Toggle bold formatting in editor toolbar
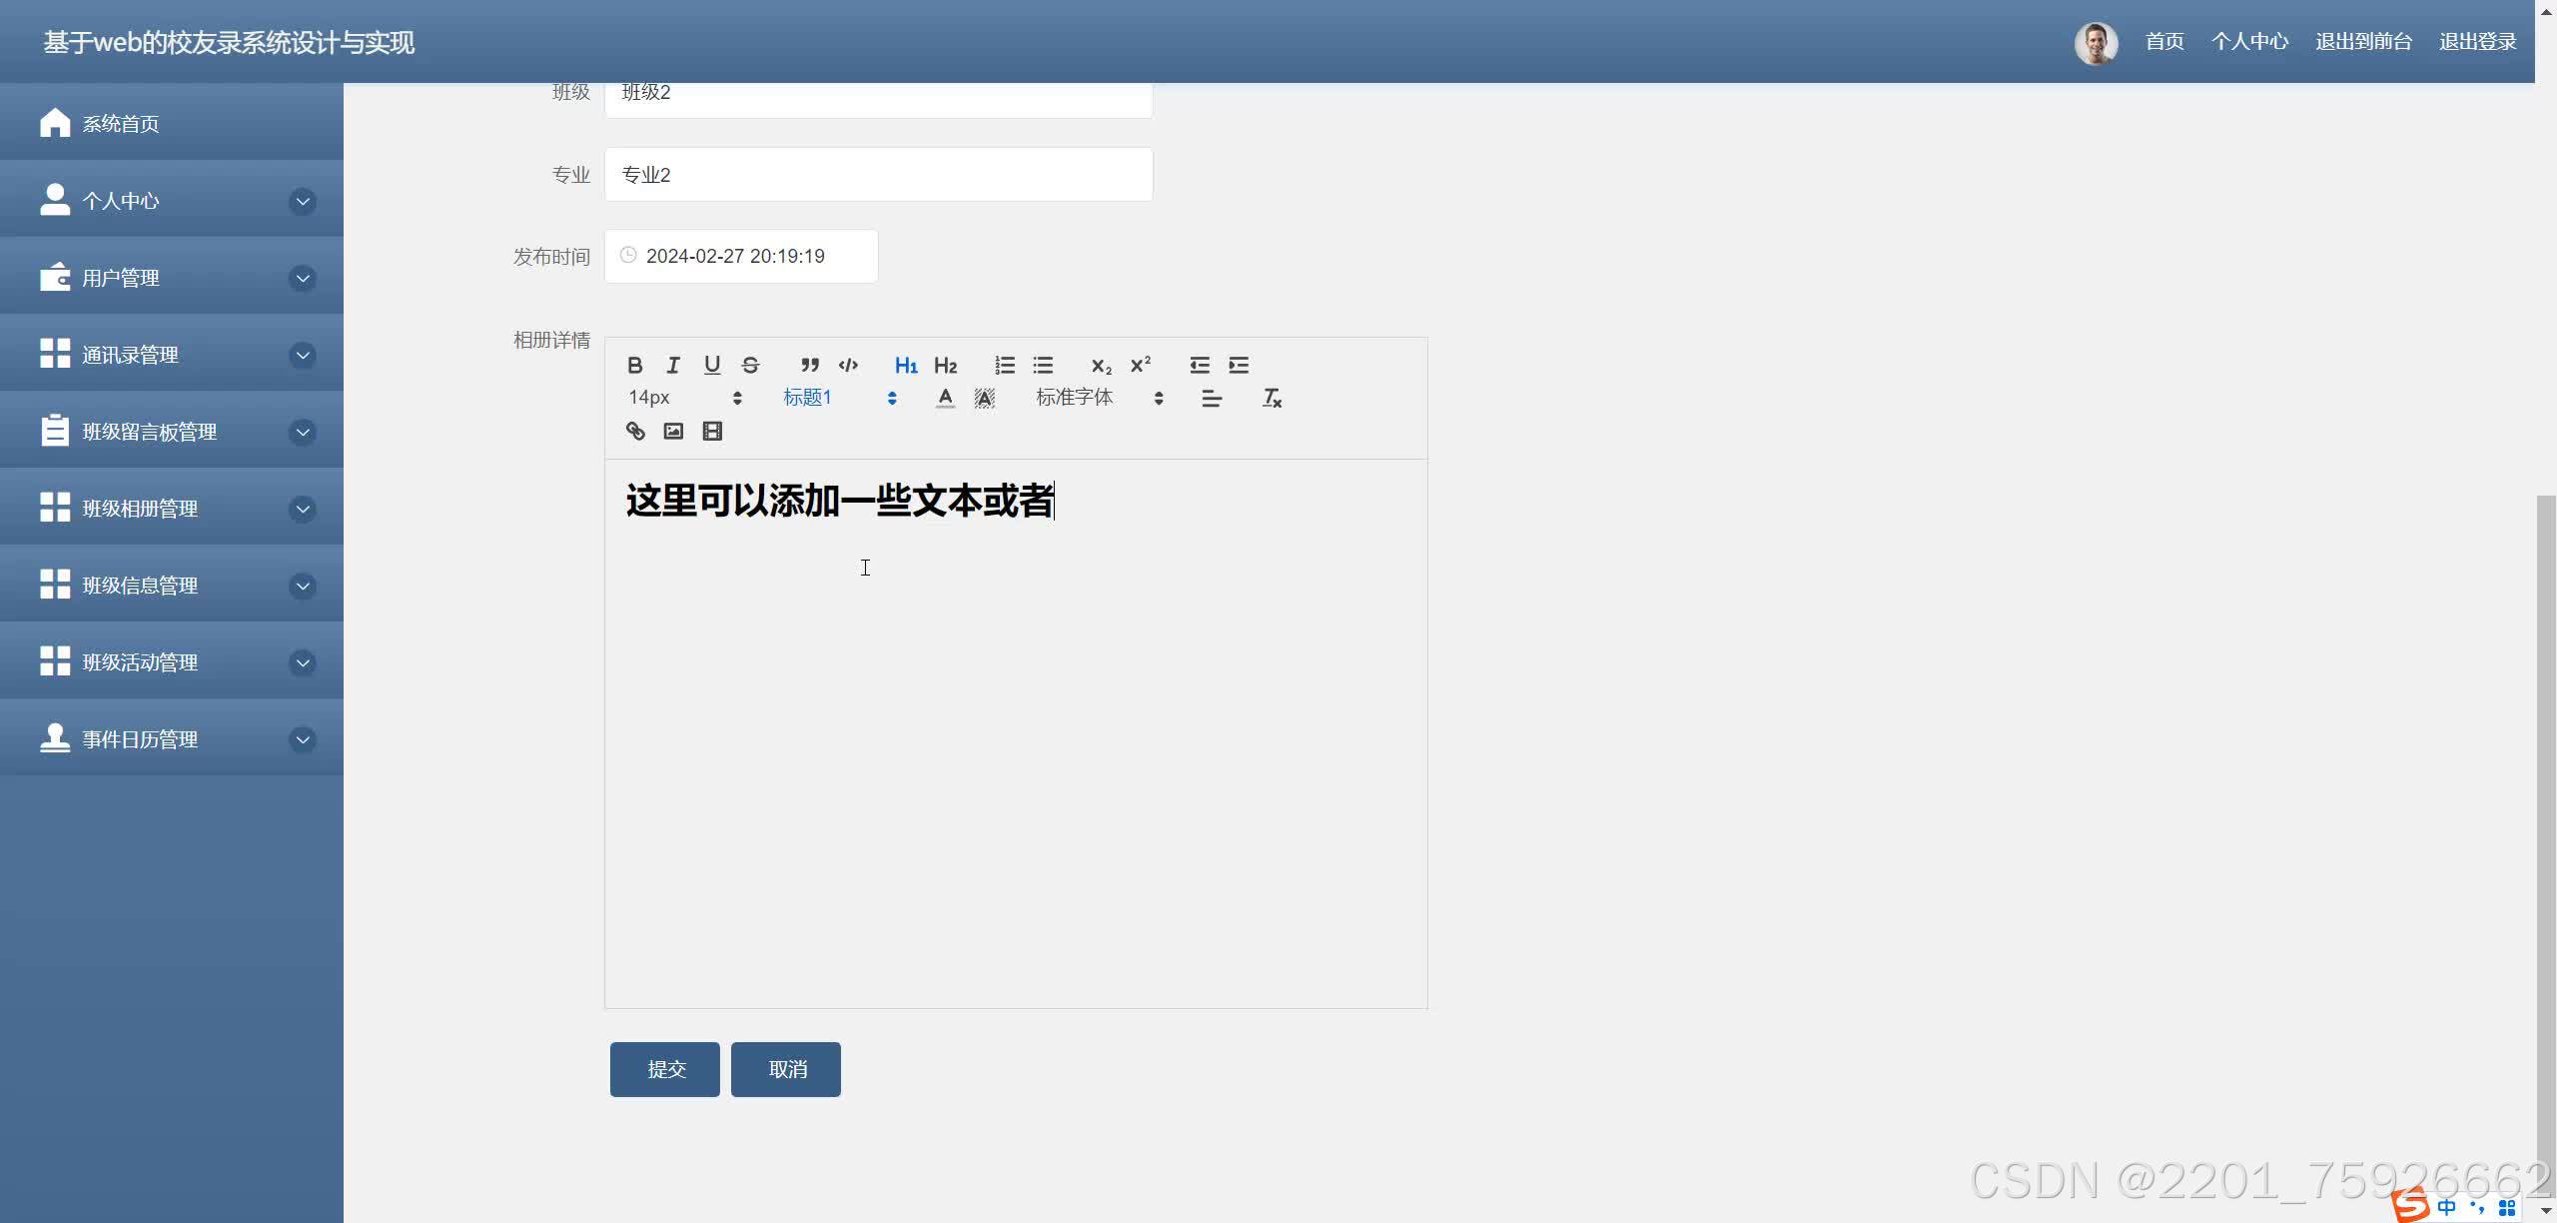The height and width of the screenshot is (1223, 2557). 634,365
